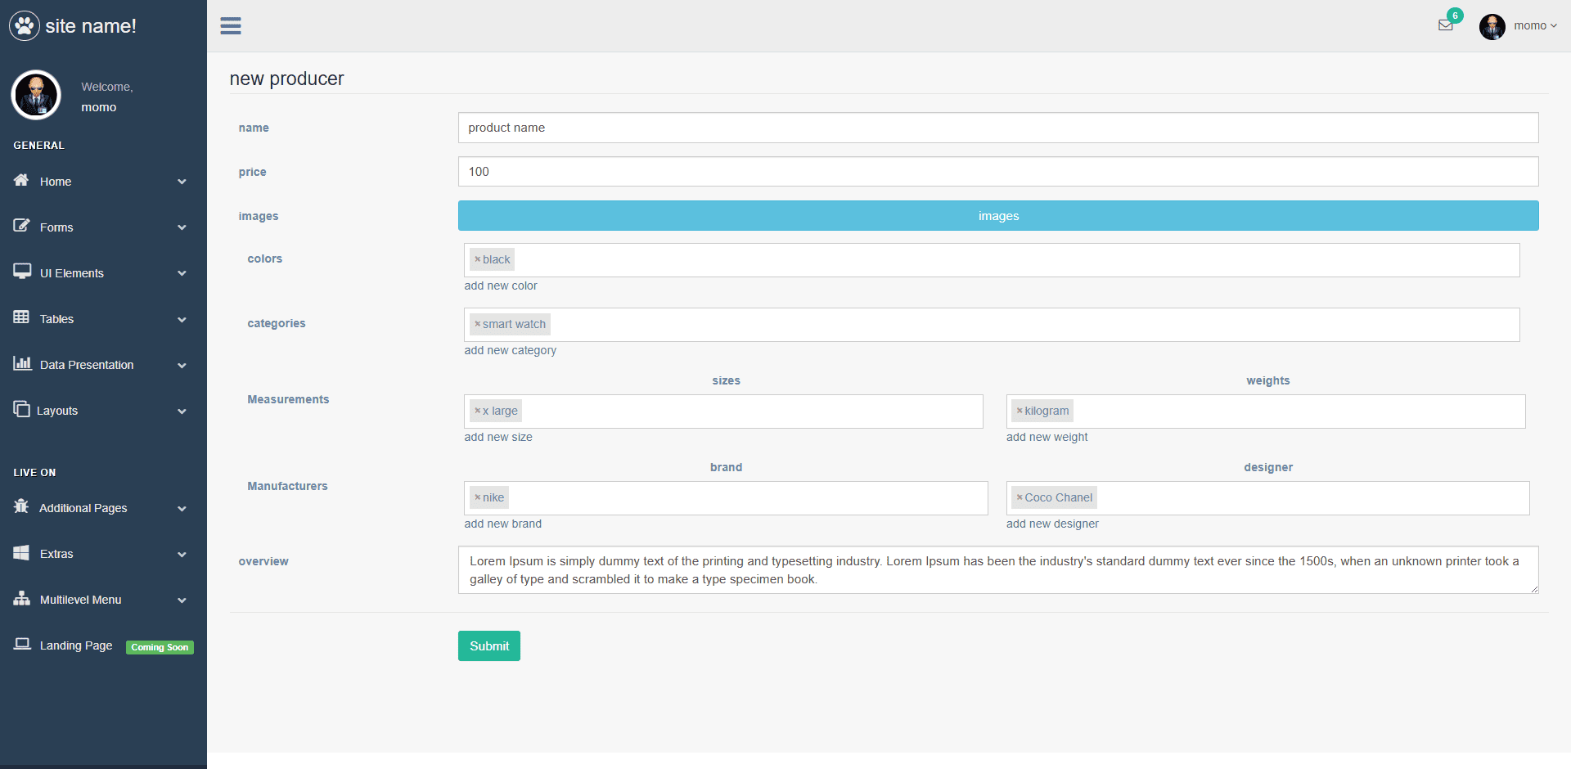Viewport: 1571px width, 769px height.
Task: Remove the nike brand tag
Action: 477,497
